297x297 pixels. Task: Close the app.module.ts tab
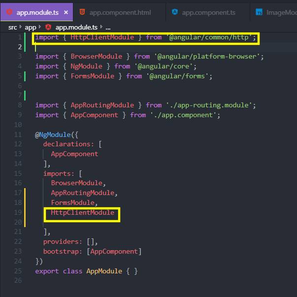(x=66, y=12)
